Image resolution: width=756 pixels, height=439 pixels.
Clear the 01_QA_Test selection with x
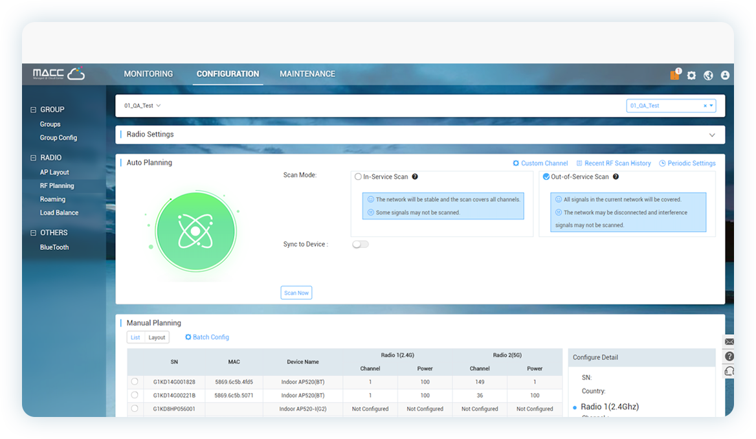coord(705,106)
